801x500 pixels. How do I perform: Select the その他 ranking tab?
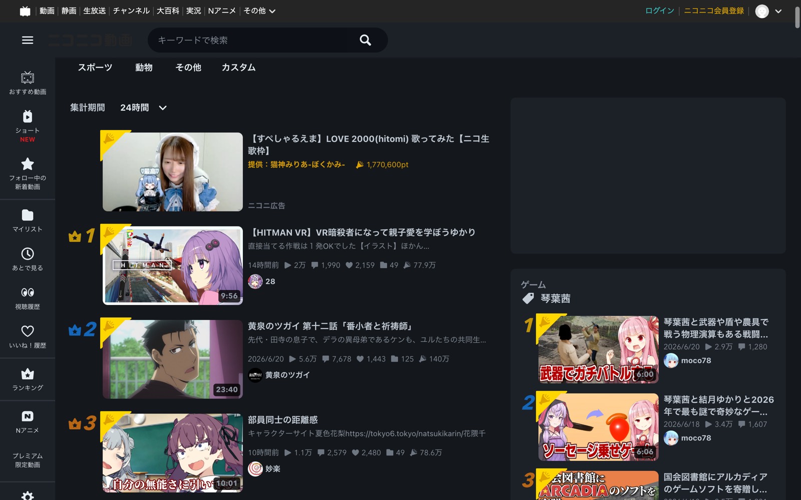[x=188, y=67]
